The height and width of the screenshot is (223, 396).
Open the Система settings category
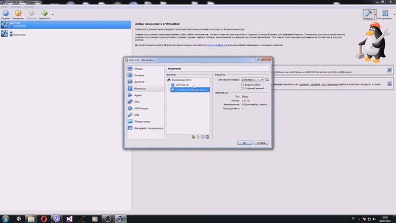click(146, 76)
